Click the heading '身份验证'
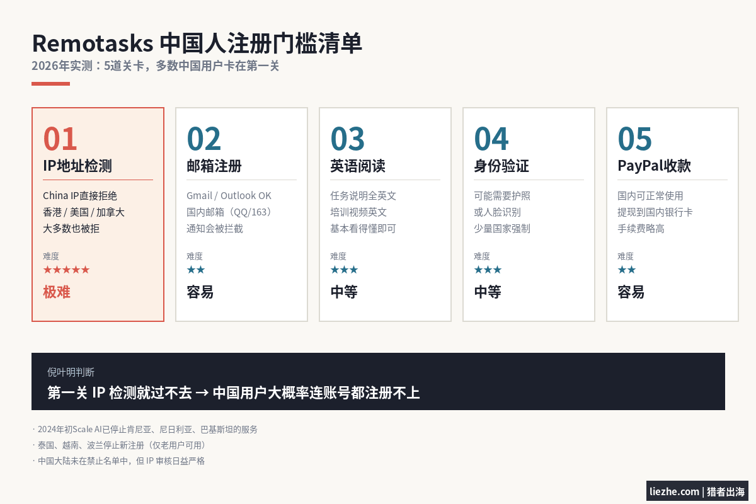Viewport: 756px width, 504px height. click(501, 166)
